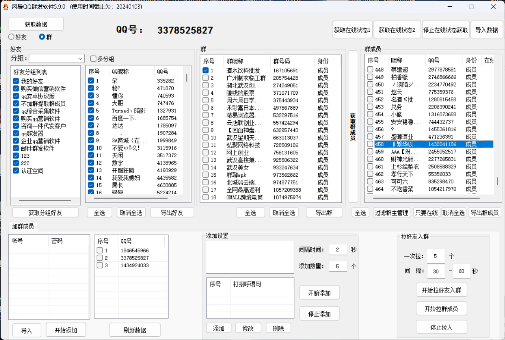Click 获取在线状态2 button

397,30
